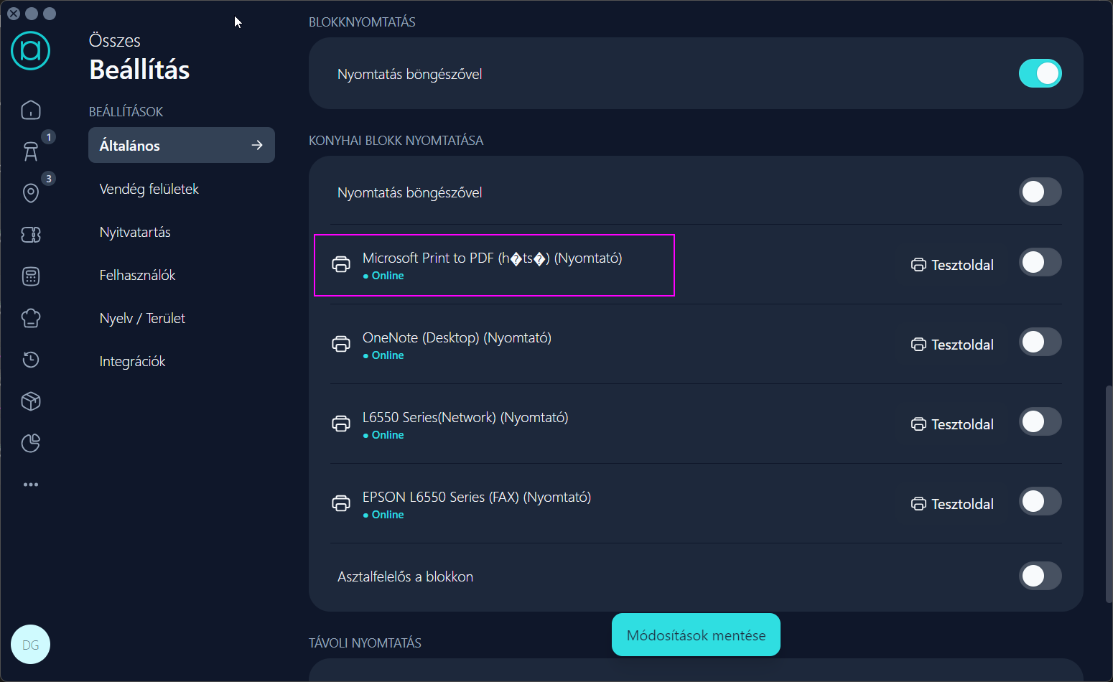
Task: Enable the Microsoft Print to PDF printer toggle
Action: [x=1040, y=263]
